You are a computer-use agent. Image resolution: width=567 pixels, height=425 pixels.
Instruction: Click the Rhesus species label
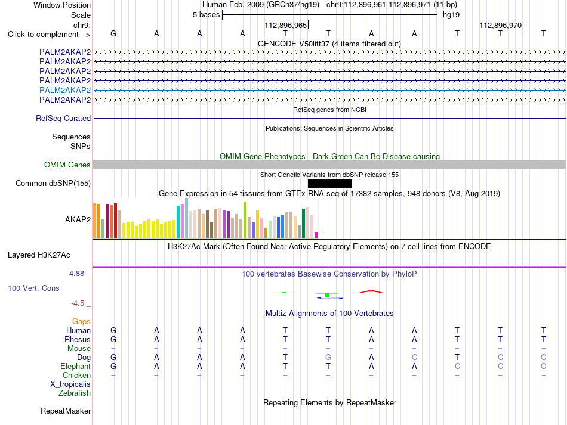pos(78,339)
